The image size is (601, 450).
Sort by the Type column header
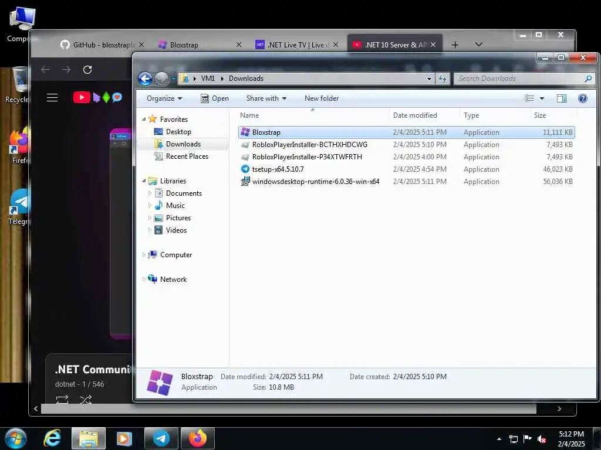point(471,115)
